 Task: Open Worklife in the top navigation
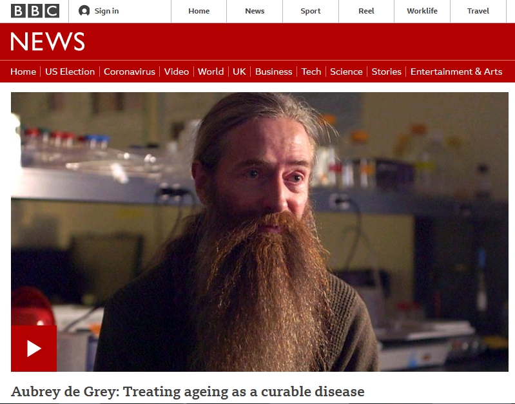tap(422, 11)
